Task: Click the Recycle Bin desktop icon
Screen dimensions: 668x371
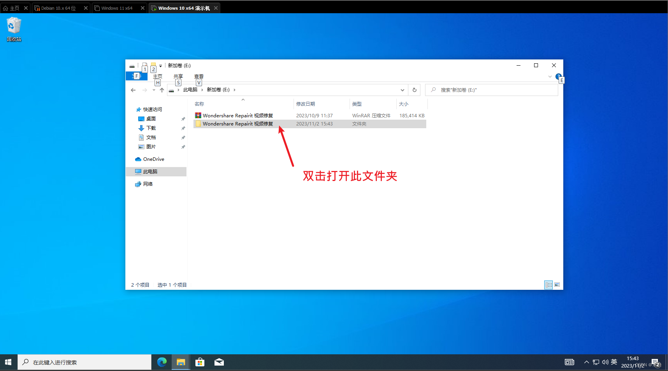Action: [14, 29]
